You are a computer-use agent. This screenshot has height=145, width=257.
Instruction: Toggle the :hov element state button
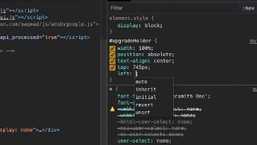(249, 8)
